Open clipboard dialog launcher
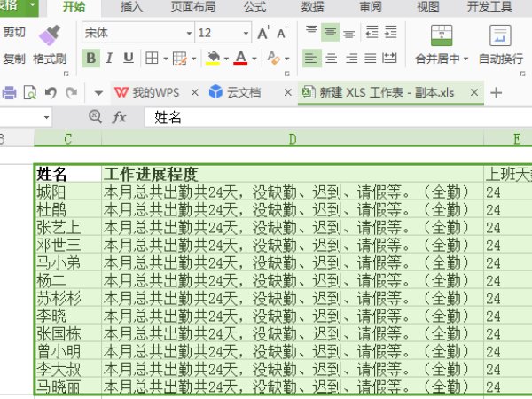 point(66,74)
